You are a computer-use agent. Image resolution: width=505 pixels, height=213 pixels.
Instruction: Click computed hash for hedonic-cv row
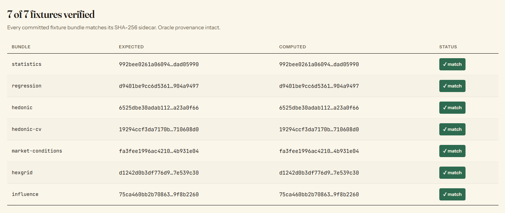click(319, 129)
